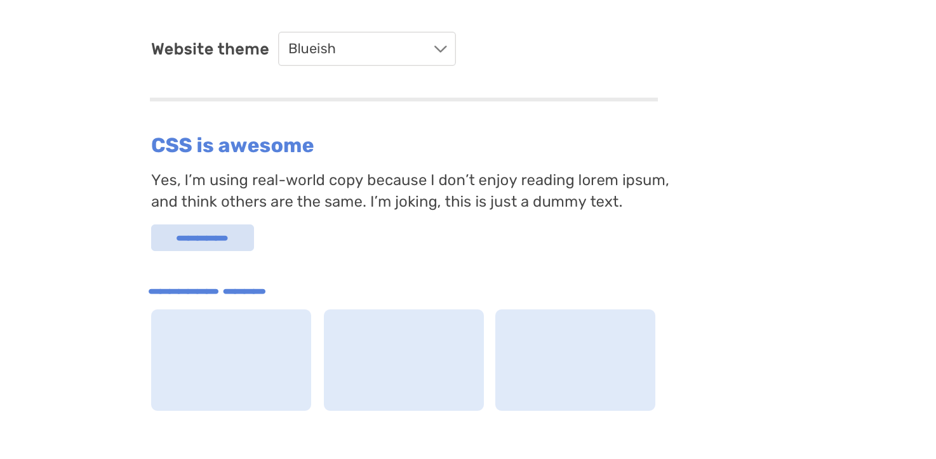
Task: Open the Website theme dropdown
Action: pos(366,49)
